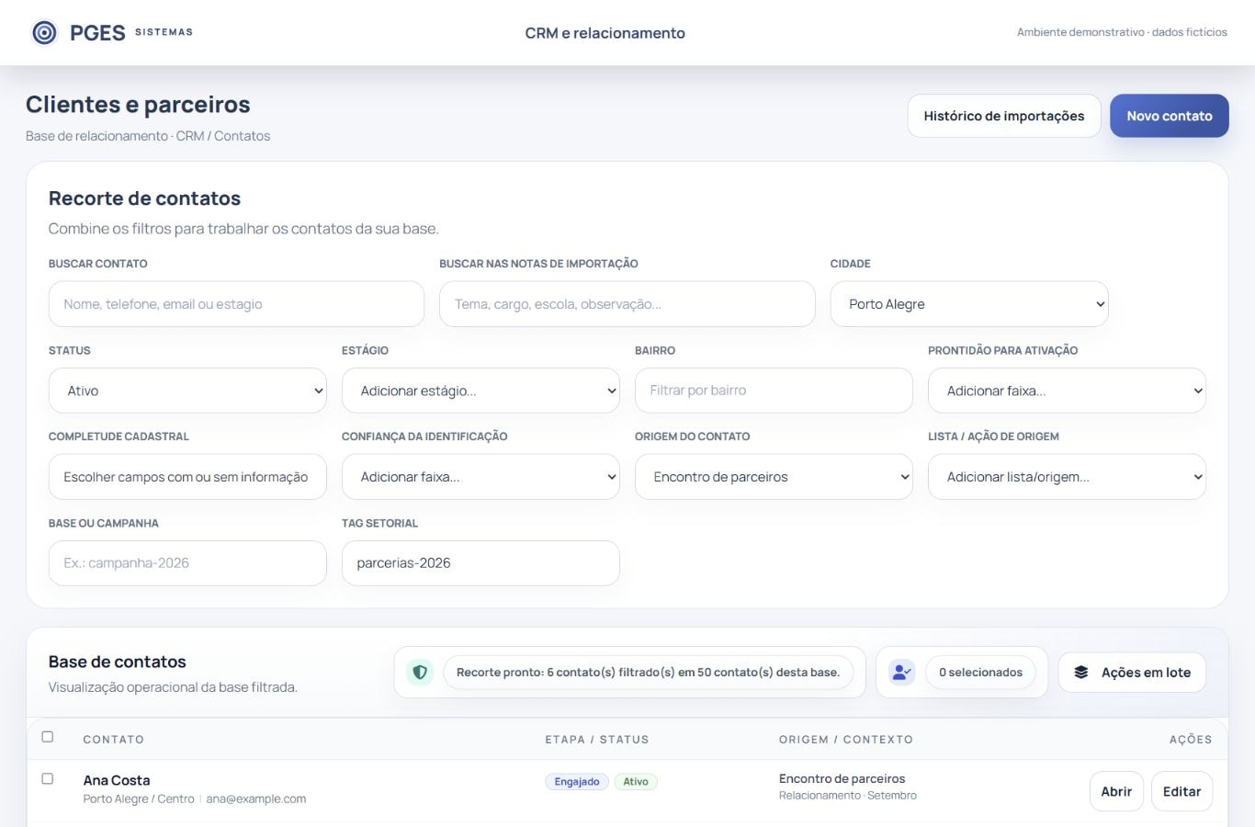Focus the Buscar contato search field
The image size is (1255, 827).
236,304
